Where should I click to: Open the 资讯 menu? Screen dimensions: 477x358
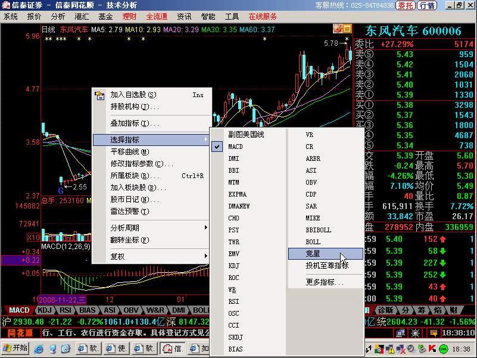[x=184, y=17]
